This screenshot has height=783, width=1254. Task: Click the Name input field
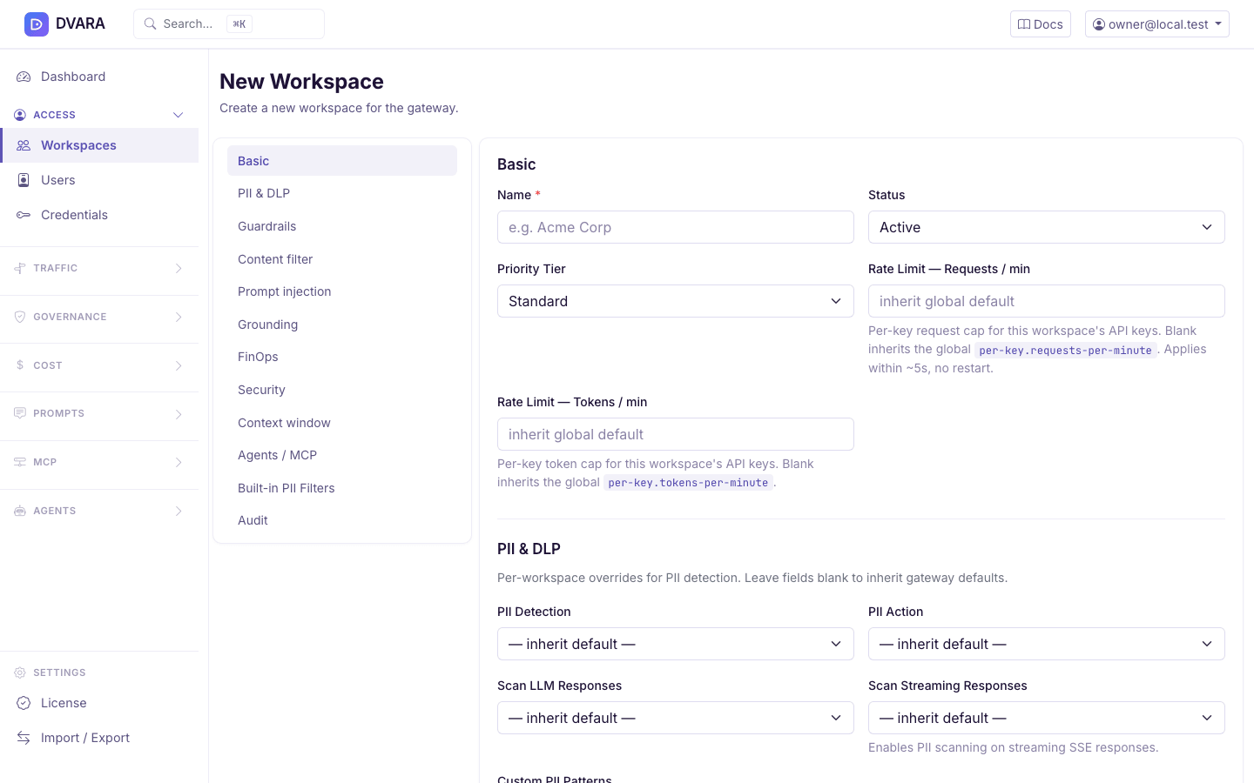[x=675, y=227]
